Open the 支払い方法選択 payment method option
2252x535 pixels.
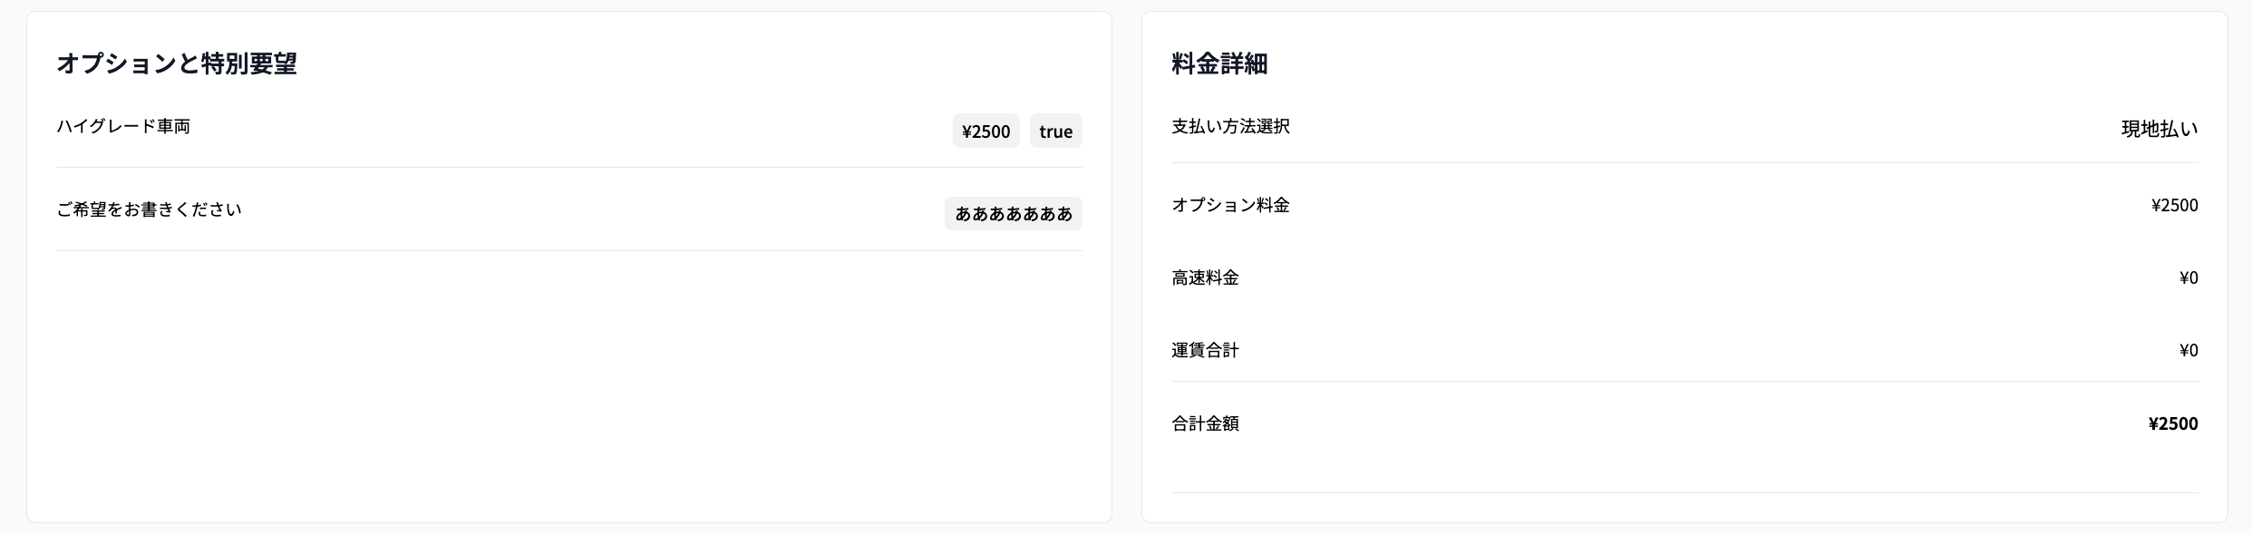1229,128
